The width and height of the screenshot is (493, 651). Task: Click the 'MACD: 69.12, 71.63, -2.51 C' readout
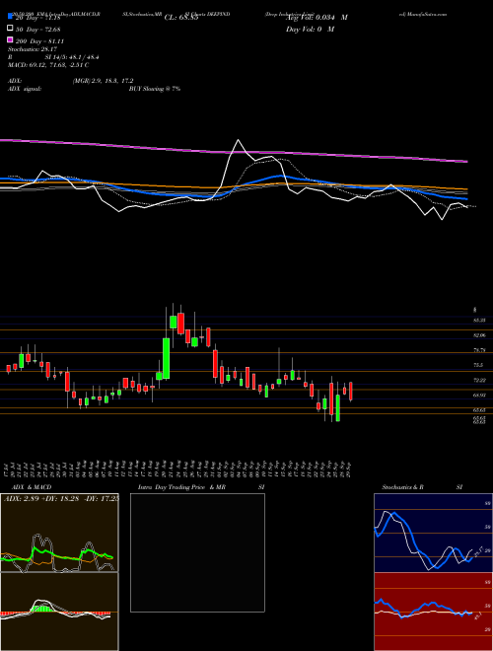[48, 65]
